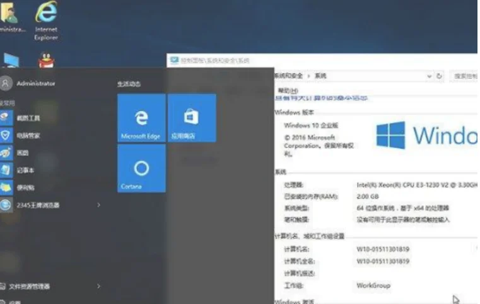This screenshot has width=480, height=304.
Task: Expand the 2345王牌浏览器 jump list arrow
Action: [98, 205]
